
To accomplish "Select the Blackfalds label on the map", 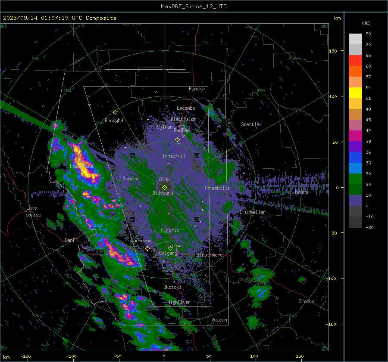I will tap(183, 119).
